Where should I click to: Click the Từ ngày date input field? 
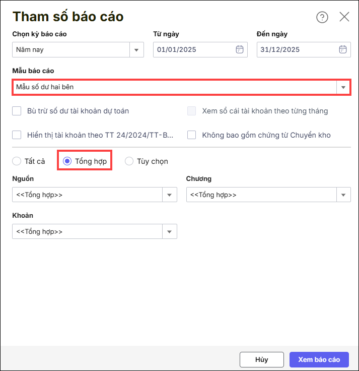click(194, 50)
